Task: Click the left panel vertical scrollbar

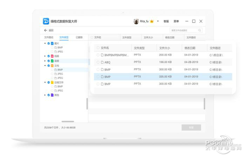Action: click(x=87, y=104)
